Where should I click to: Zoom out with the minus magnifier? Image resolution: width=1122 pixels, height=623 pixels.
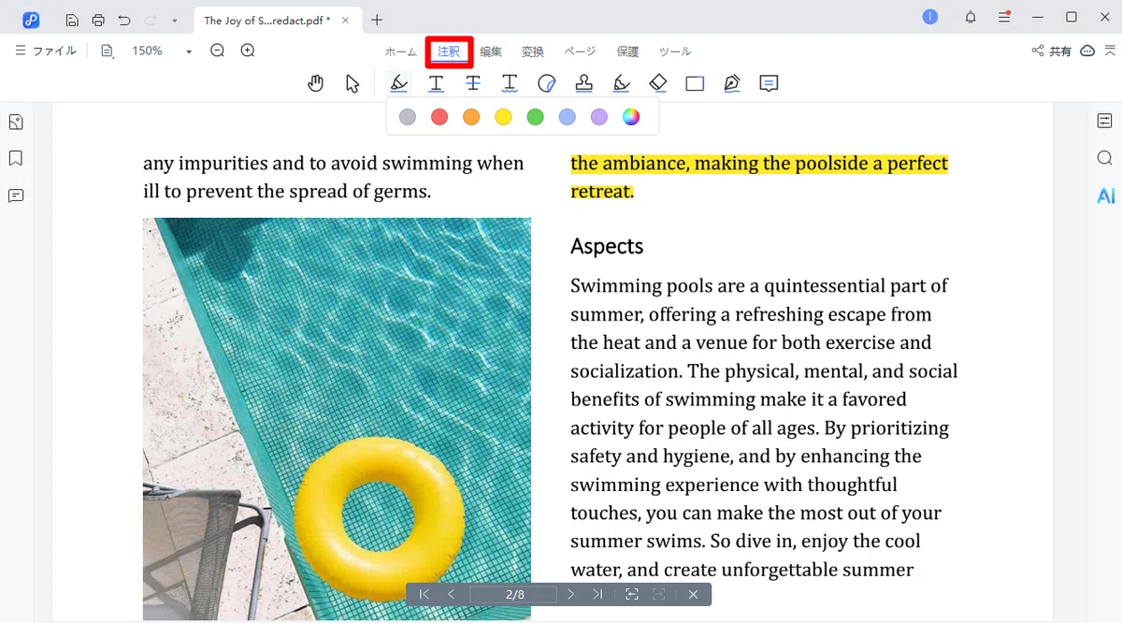tap(217, 51)
